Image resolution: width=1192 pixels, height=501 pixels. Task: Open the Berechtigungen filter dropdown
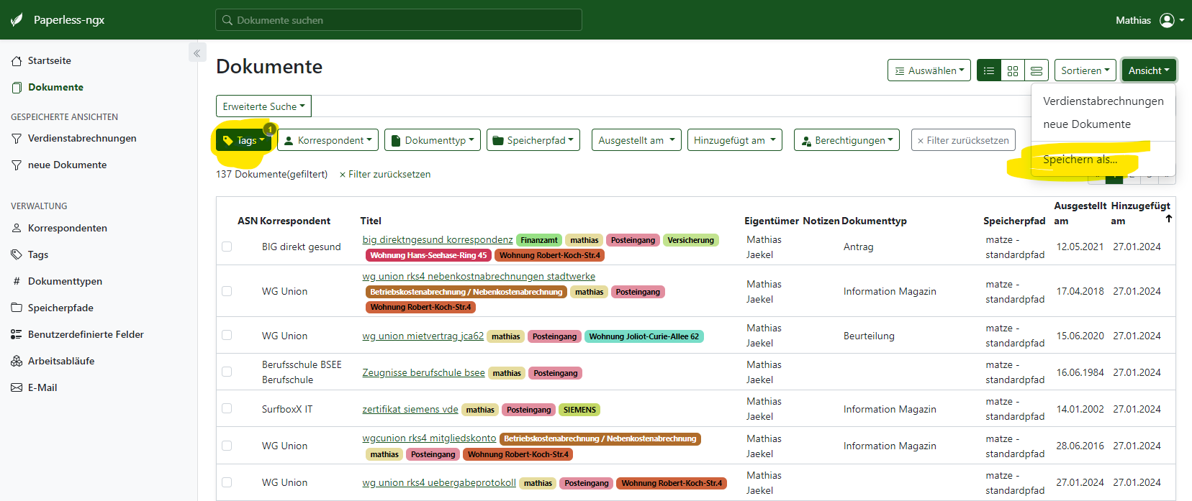click(x=847, y=140)
